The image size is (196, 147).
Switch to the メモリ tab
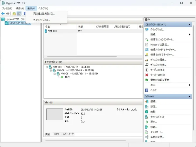56,134
